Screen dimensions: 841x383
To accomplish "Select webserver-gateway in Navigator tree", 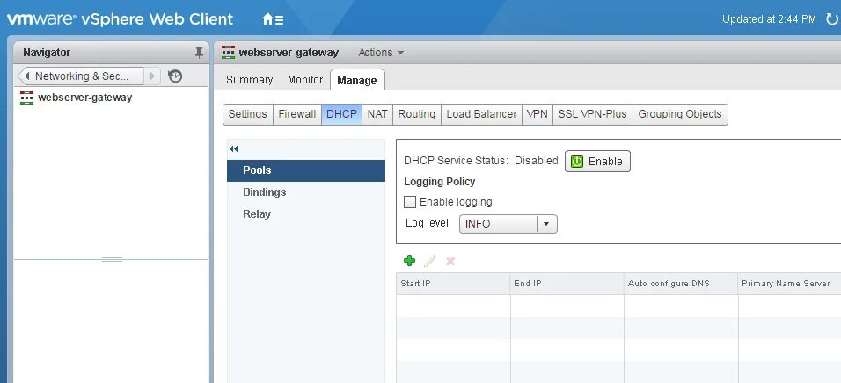I will (84, 98).
